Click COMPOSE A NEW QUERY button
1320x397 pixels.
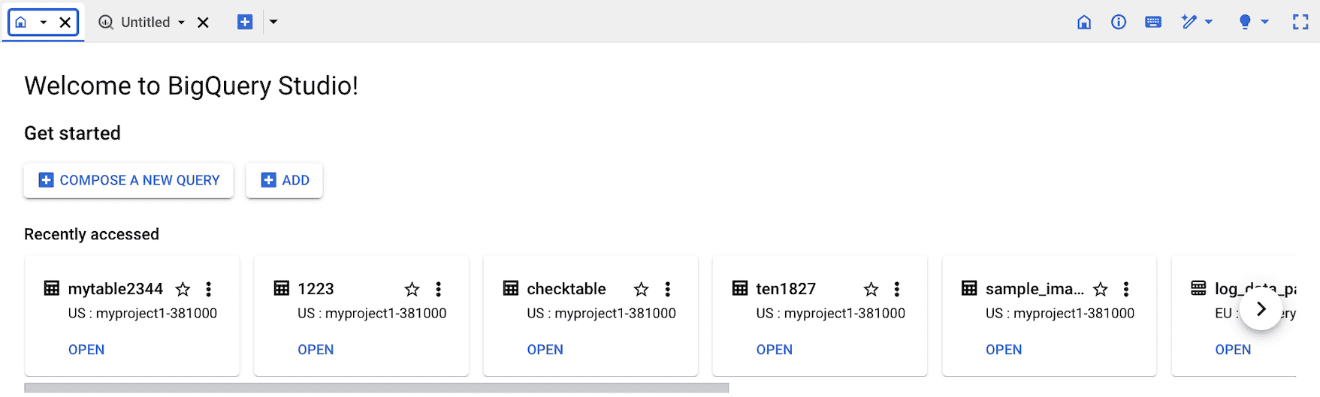coord(128,180)
